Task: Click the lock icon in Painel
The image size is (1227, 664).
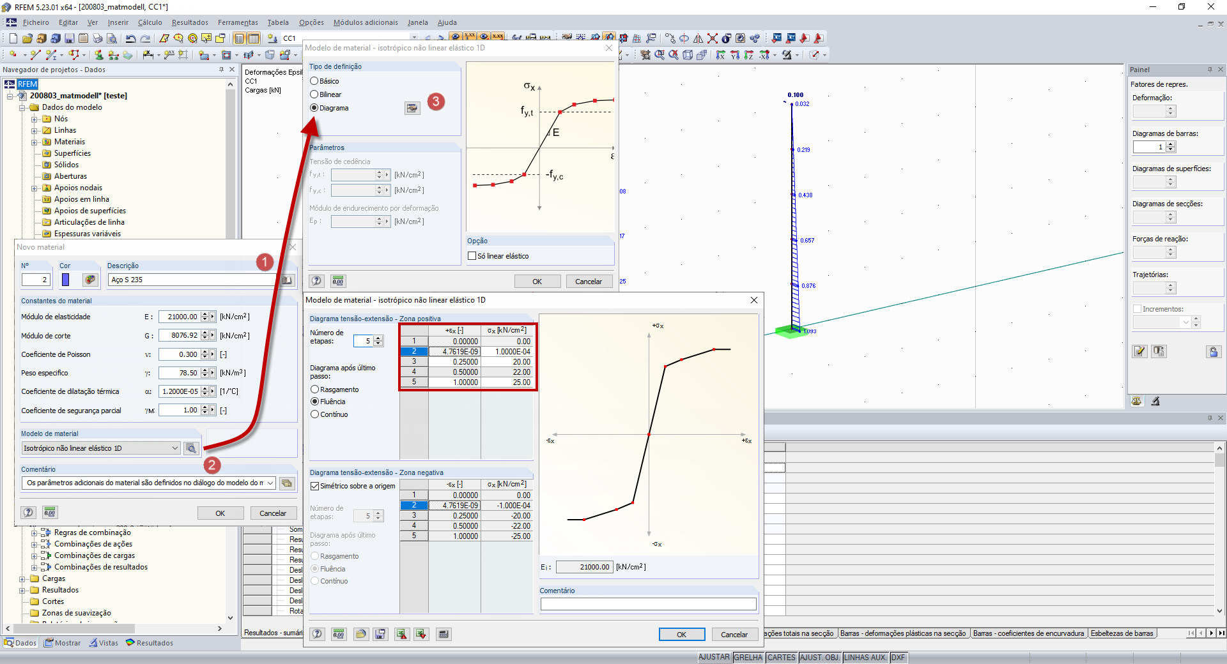Action: point(1214,352)
